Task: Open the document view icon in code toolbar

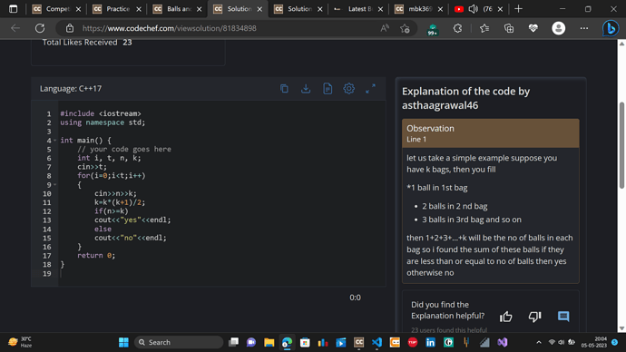Action: click(x=328, y=89)
